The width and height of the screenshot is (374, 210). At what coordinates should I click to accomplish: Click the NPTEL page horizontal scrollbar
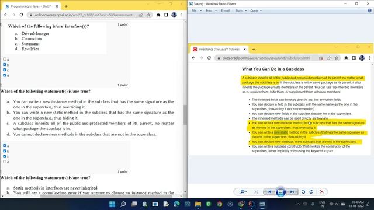pos(106,196)
